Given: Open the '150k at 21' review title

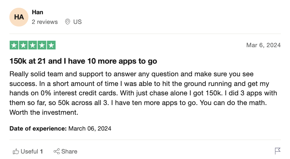Looking at the screenshot, I should pos(83,61).
